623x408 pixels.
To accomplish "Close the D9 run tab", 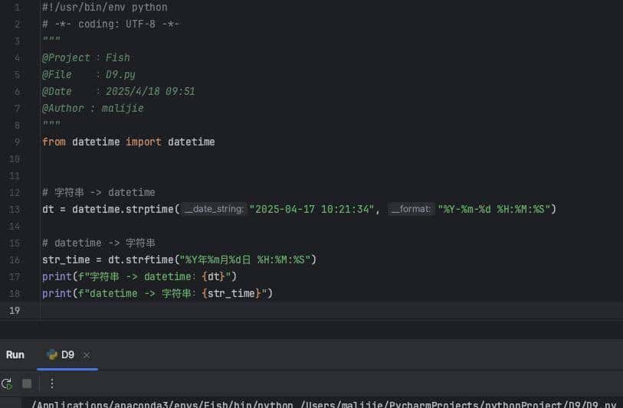I will 87,355.
